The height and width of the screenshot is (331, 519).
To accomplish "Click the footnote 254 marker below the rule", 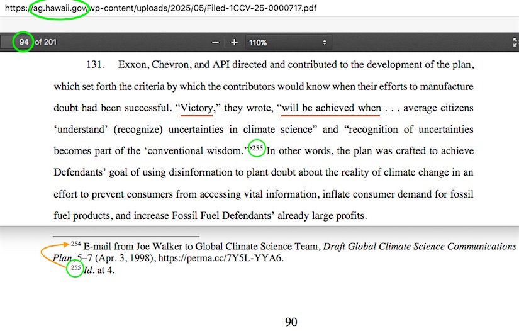I will [x=76, y=244].
